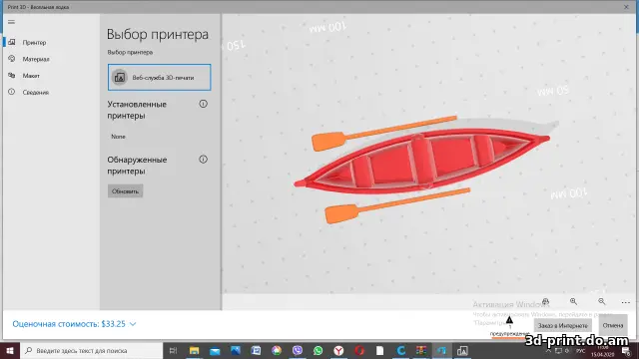Screen dimensions: 639x359
Task: Click the Сведения info icon
Action: coord(12,92)
